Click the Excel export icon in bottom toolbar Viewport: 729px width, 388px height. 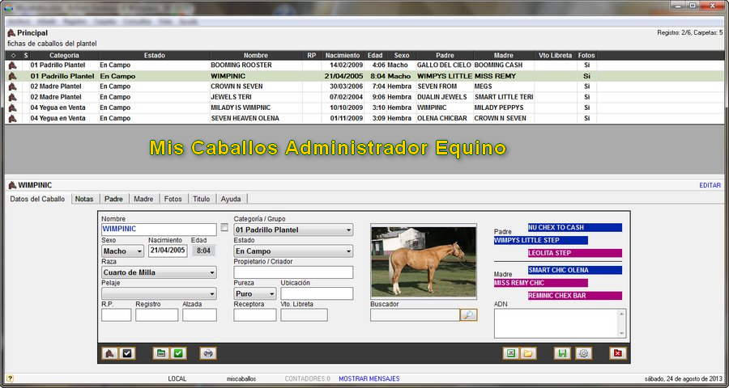[x=511, y=354]
